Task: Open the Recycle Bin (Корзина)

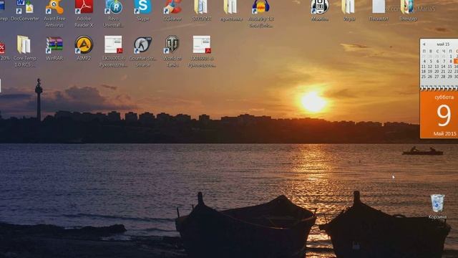Action: pyautogui.click(x=437, y=206)
